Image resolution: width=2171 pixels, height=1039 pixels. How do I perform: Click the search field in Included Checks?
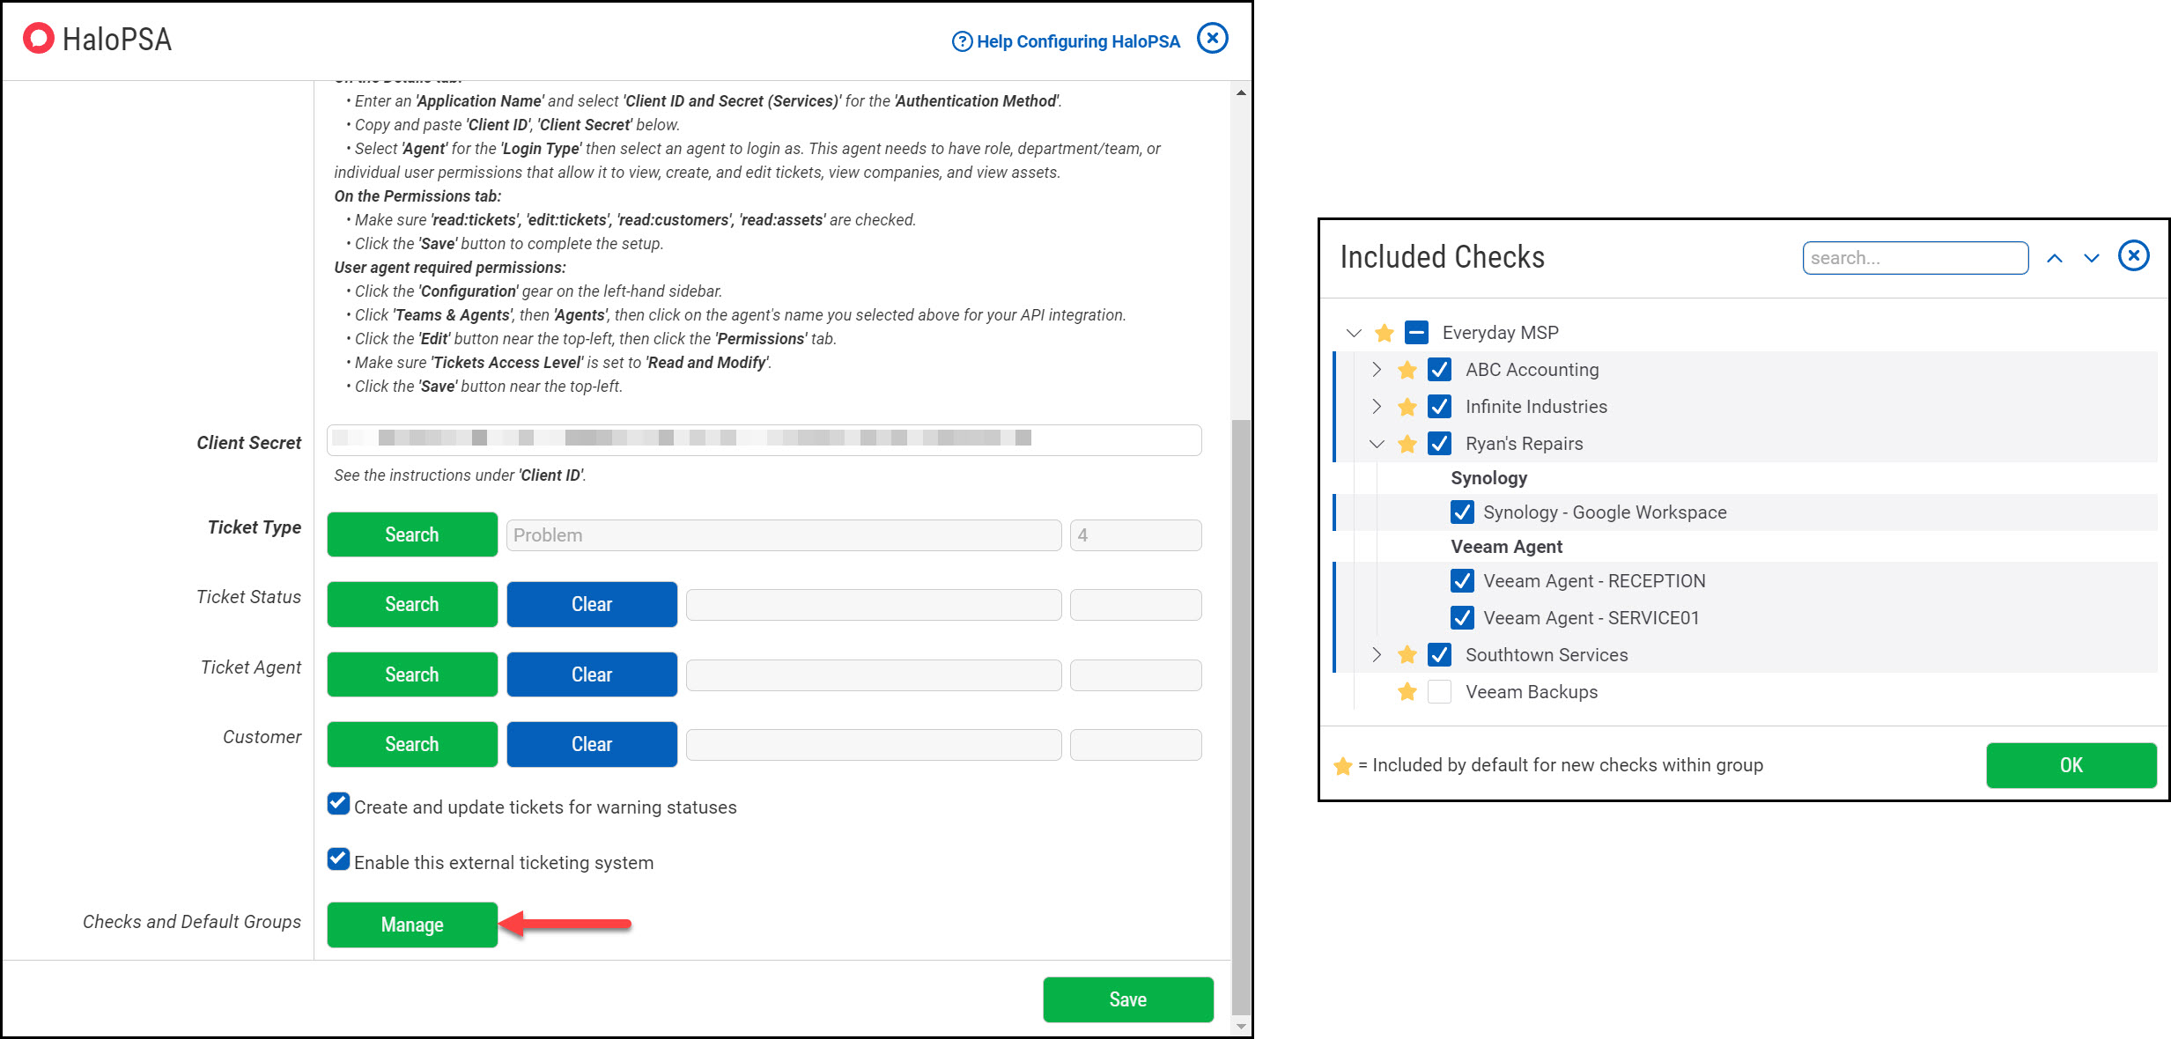click(1915, 258)
